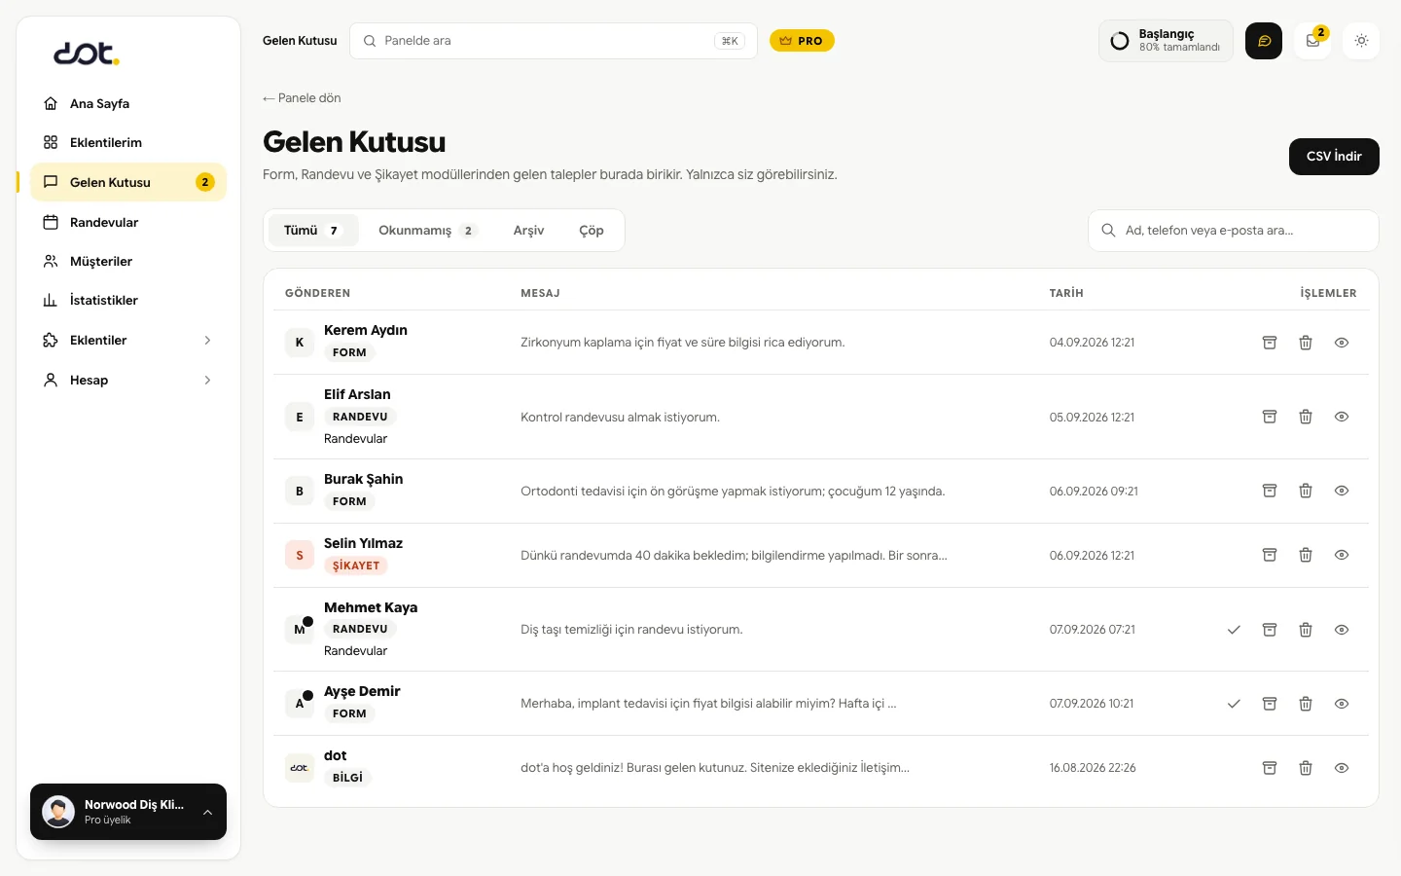Focus the Ad, telefon veya e-posta search
This screenshot has height=876, width=1401.
coord(1234,231)
